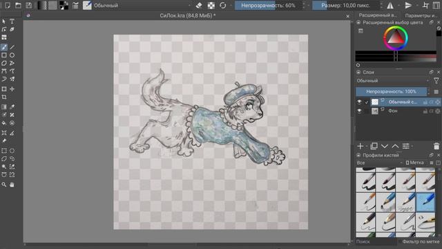
Task: Select the Transform tool
Action: pos(4,89)
